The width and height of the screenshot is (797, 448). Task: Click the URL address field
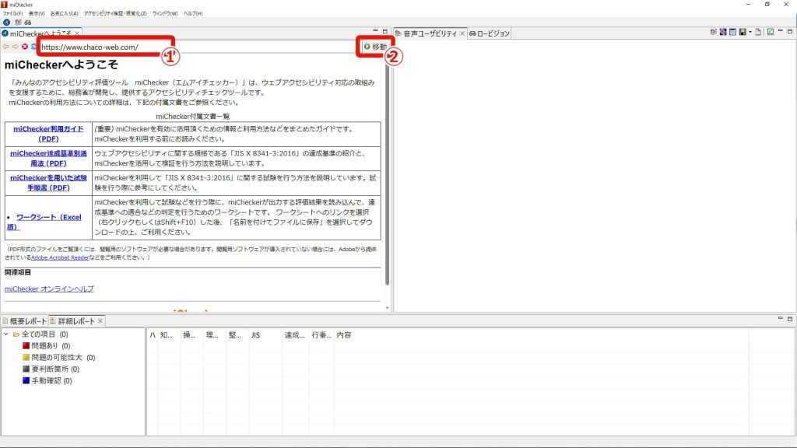(x=198, y=47)
